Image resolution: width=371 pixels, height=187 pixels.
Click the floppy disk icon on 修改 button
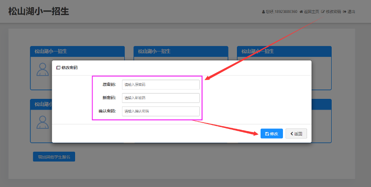click(x=267, y=134)
